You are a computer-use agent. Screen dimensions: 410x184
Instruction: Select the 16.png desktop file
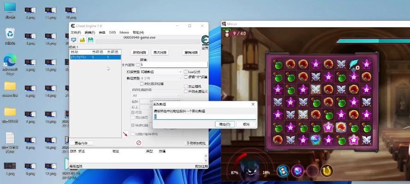pyautogui.click(x=50, y=143)
